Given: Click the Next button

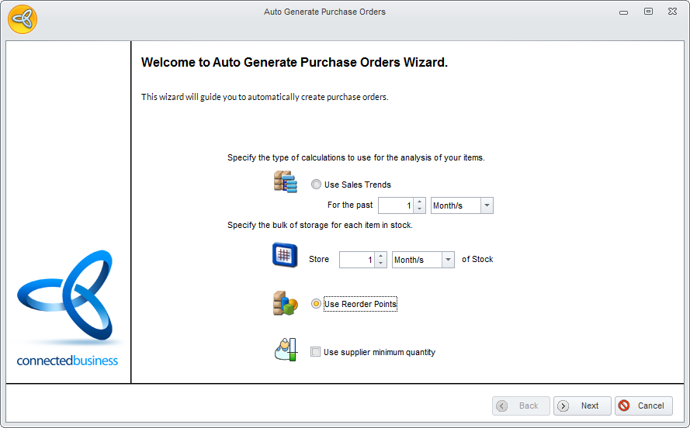Looking at the screenshot, I should point(581,406).
